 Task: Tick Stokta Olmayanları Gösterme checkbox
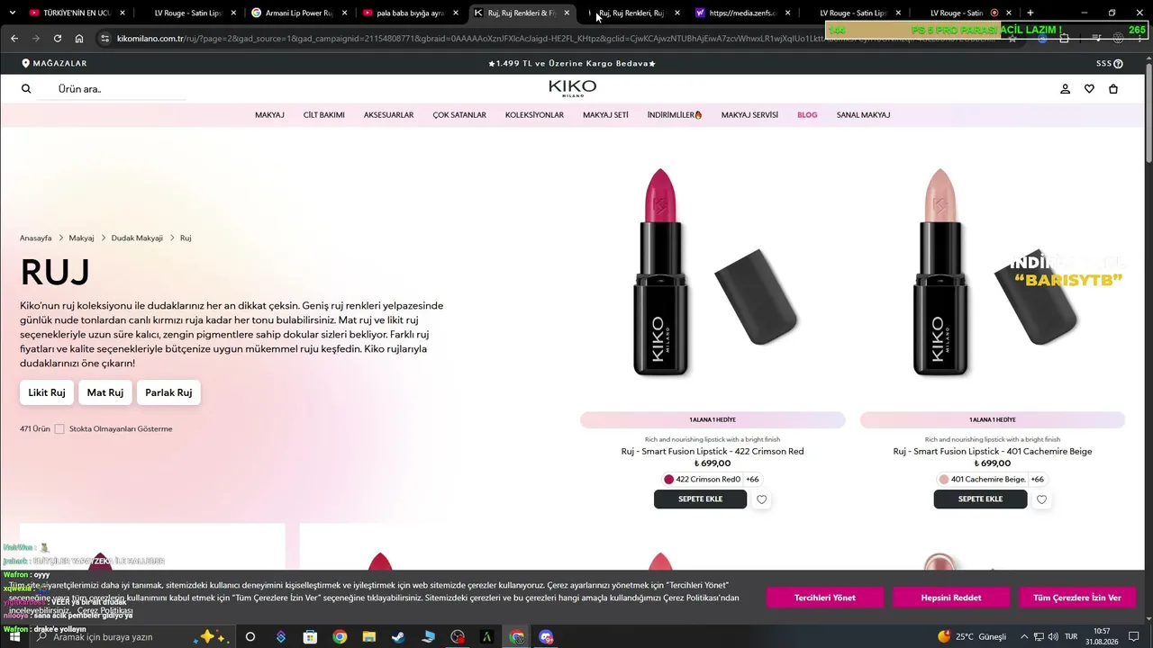tap(59, 428)
